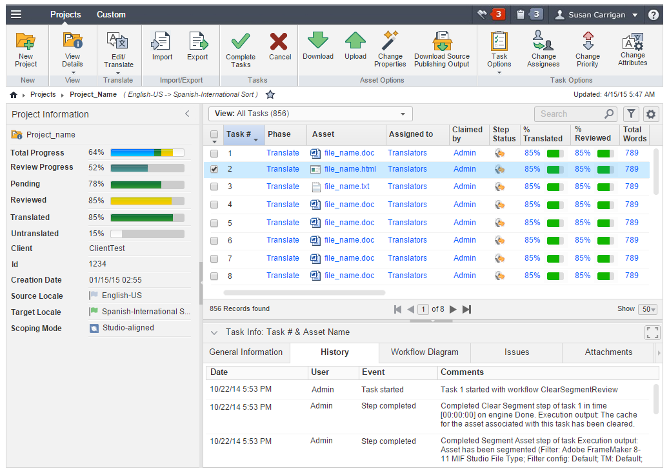
Task: Open the View: All Tasks dropdown
Action: point(310,114)
